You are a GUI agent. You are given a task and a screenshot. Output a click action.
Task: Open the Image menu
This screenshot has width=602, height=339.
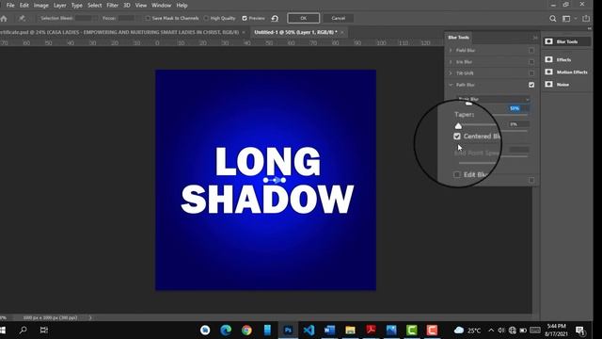pyautogui.click(x=40, y=6)
